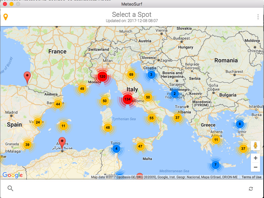
Task: Click the "Bucharest" city label
Action: point(234,71)
